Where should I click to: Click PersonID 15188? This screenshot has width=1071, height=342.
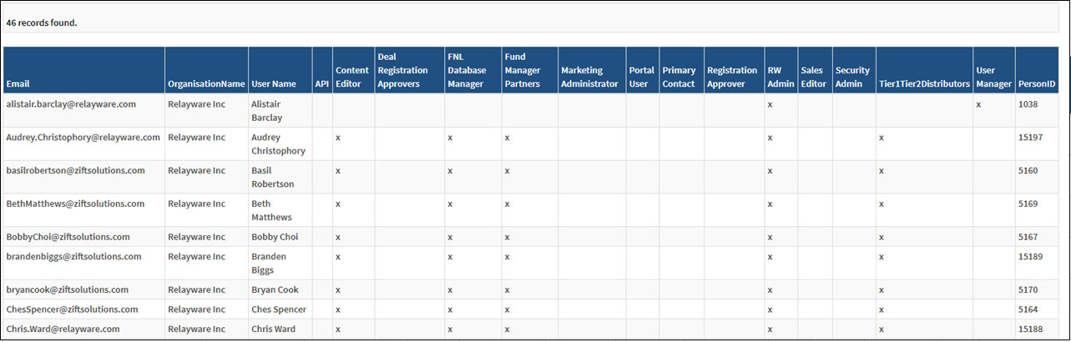(x=1031, y=329)
